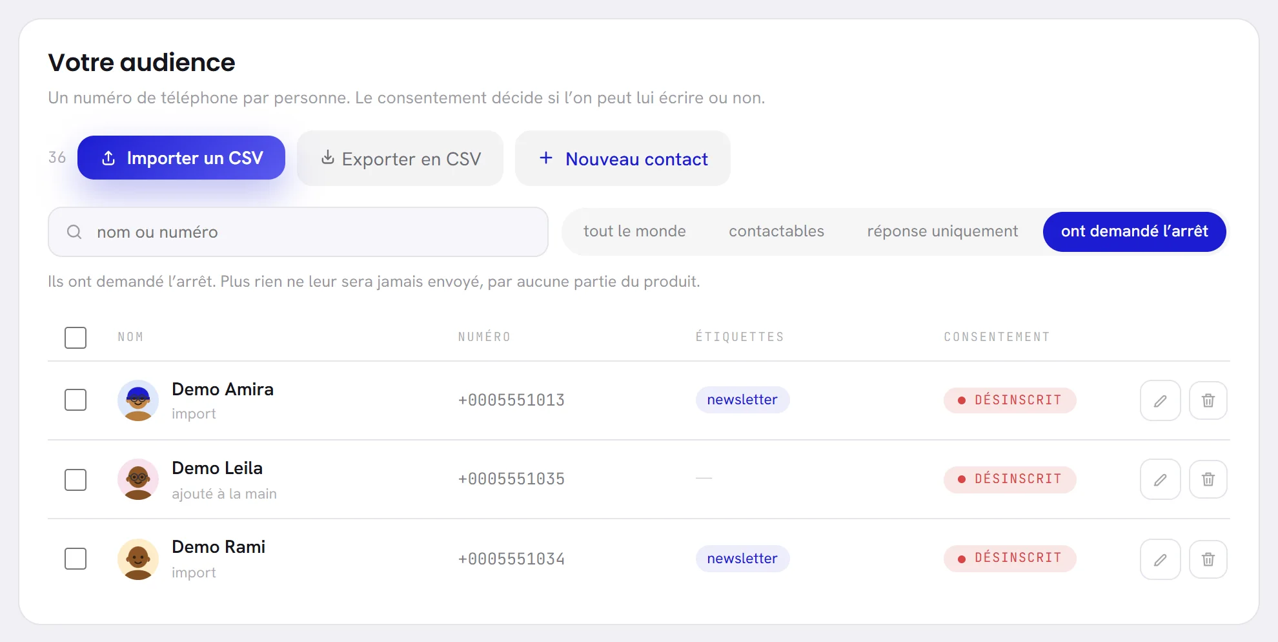Viewport: 1278px width, 642px height.
Task: Edit the Demo Rami contact
Action: [x=1160, y=559]
